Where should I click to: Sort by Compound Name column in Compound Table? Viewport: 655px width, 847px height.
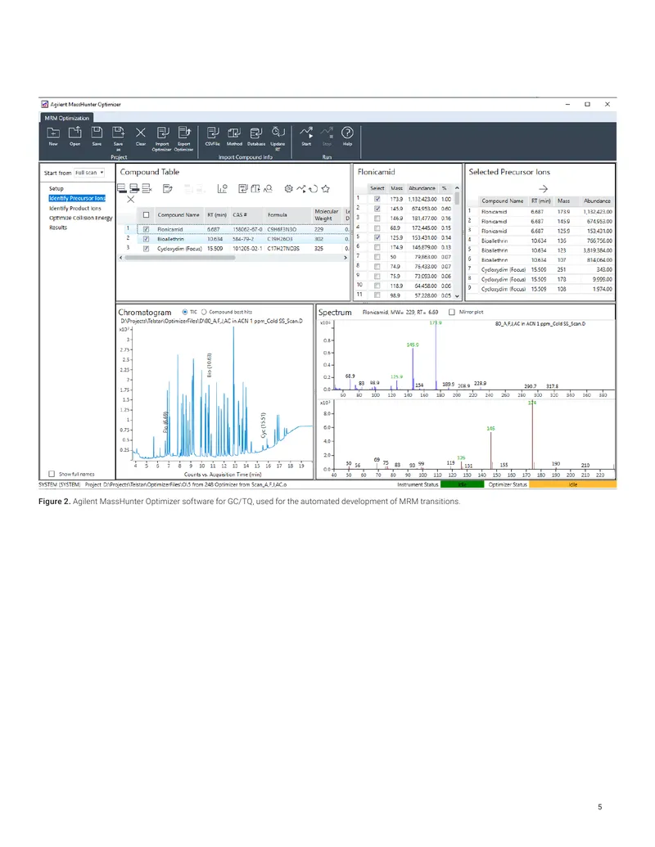pyautogui.click(x=178, y=215)
